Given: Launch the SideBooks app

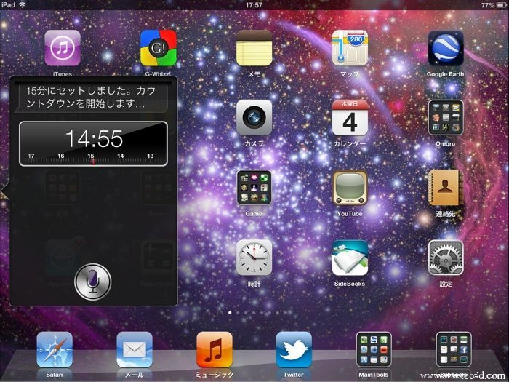Looking at the screenshot, I should (x=350, y=258).
